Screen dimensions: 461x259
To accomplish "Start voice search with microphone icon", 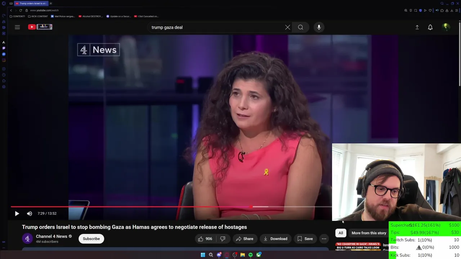I will point(319,27).
